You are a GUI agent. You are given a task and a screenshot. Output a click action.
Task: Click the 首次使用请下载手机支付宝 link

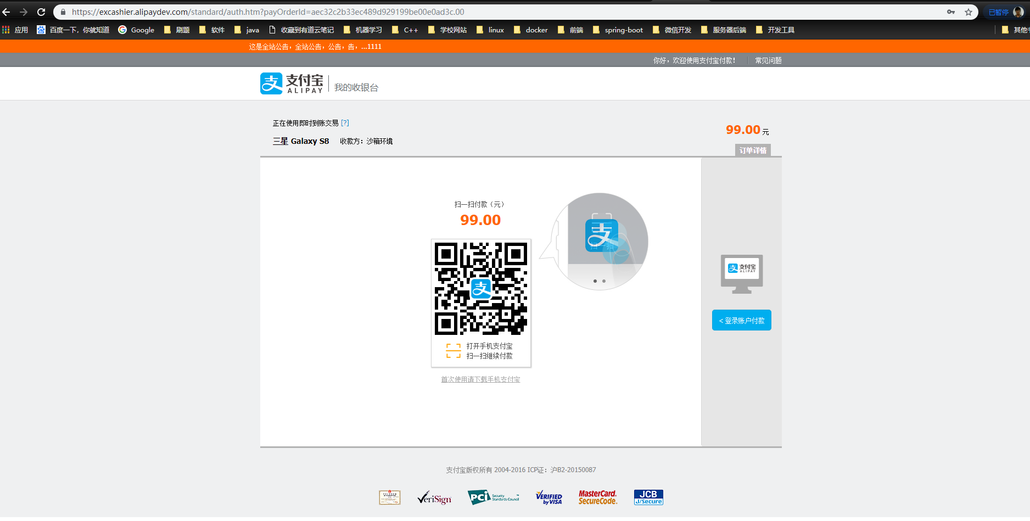(480, 379)
